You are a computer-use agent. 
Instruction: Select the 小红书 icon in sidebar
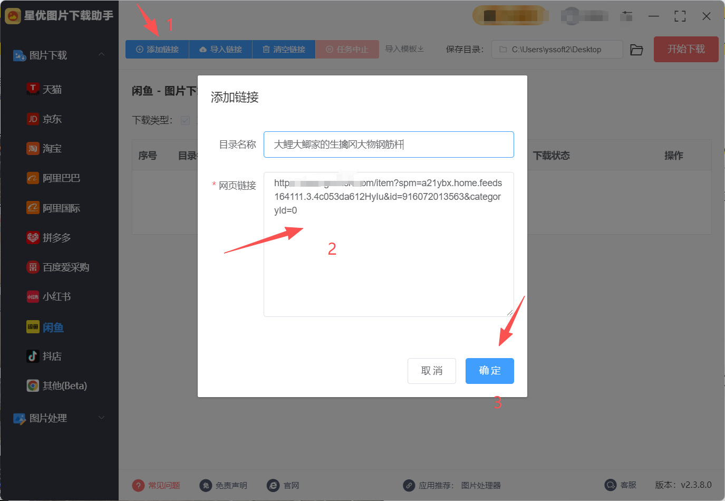(x=33, y=296)
